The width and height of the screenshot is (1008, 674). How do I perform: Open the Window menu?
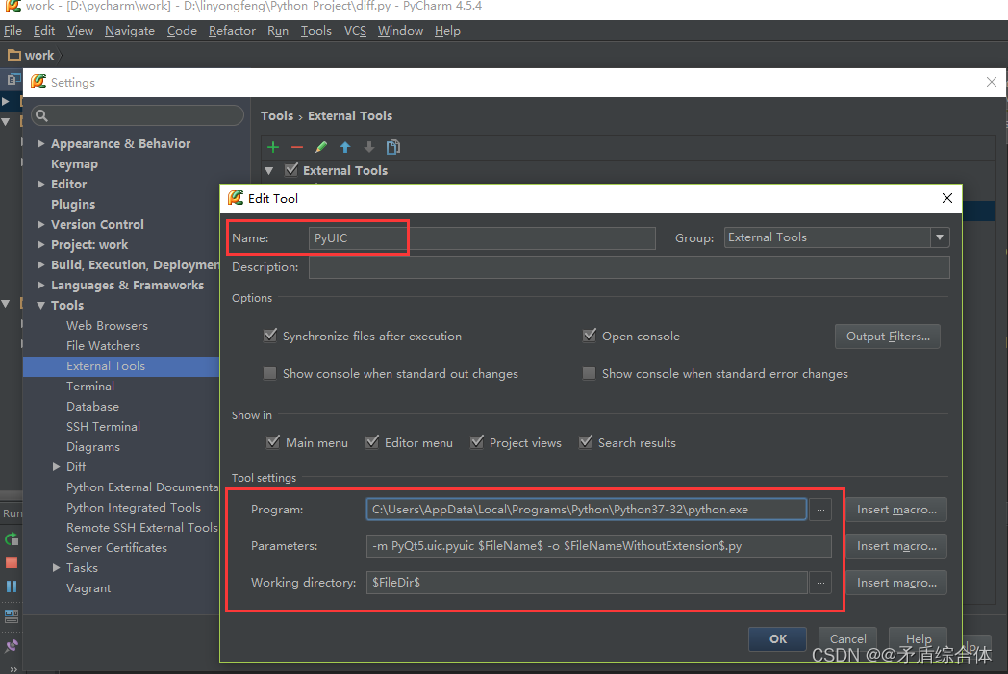tap(400, 31)
